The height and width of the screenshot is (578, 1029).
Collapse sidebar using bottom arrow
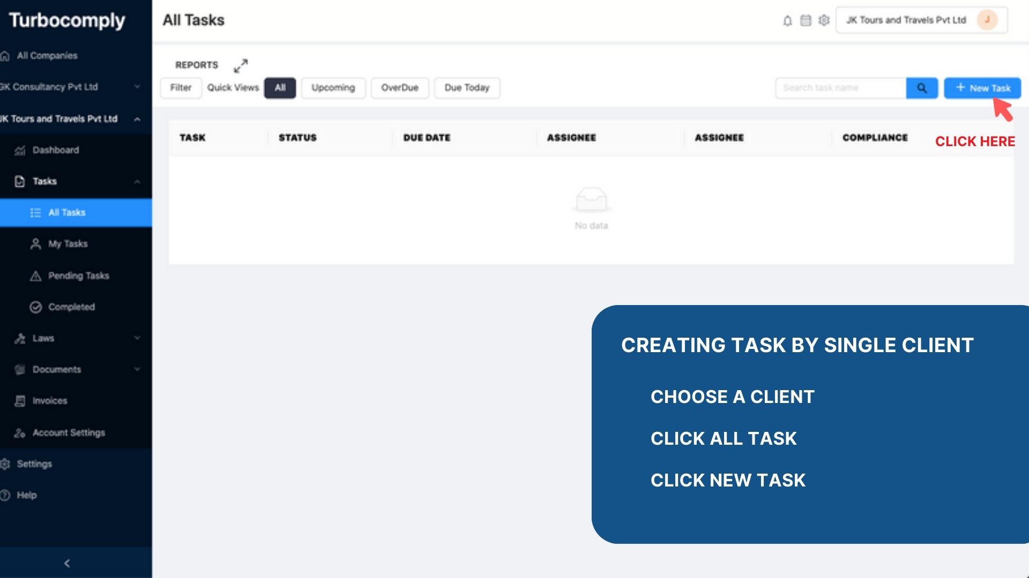(67, 563)
